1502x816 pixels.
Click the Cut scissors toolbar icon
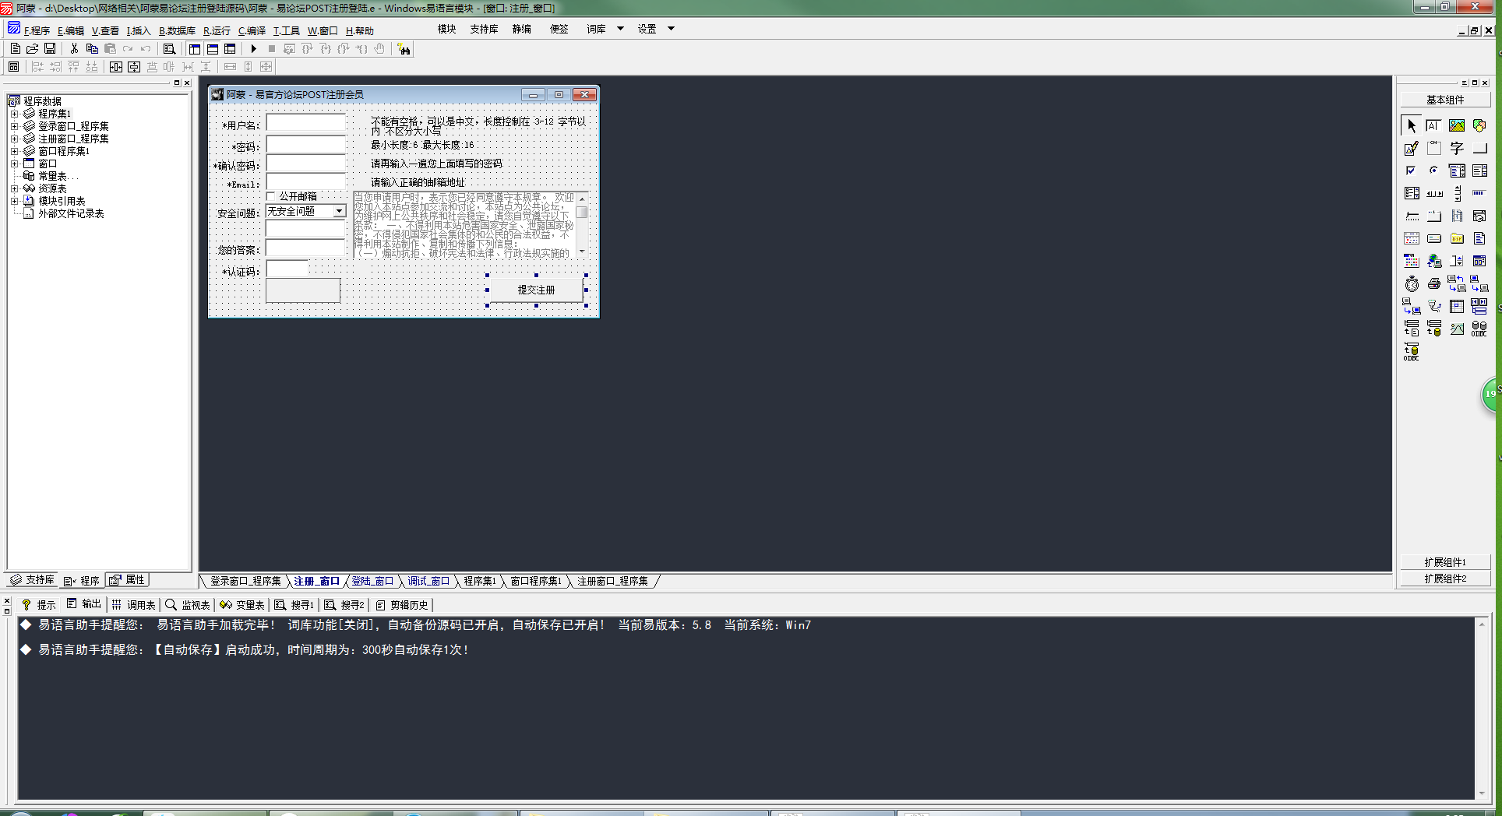click(x=74, y=49)
